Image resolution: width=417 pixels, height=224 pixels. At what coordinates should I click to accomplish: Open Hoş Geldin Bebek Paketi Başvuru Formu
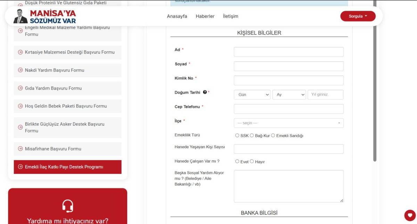click(x=66, y=106)
